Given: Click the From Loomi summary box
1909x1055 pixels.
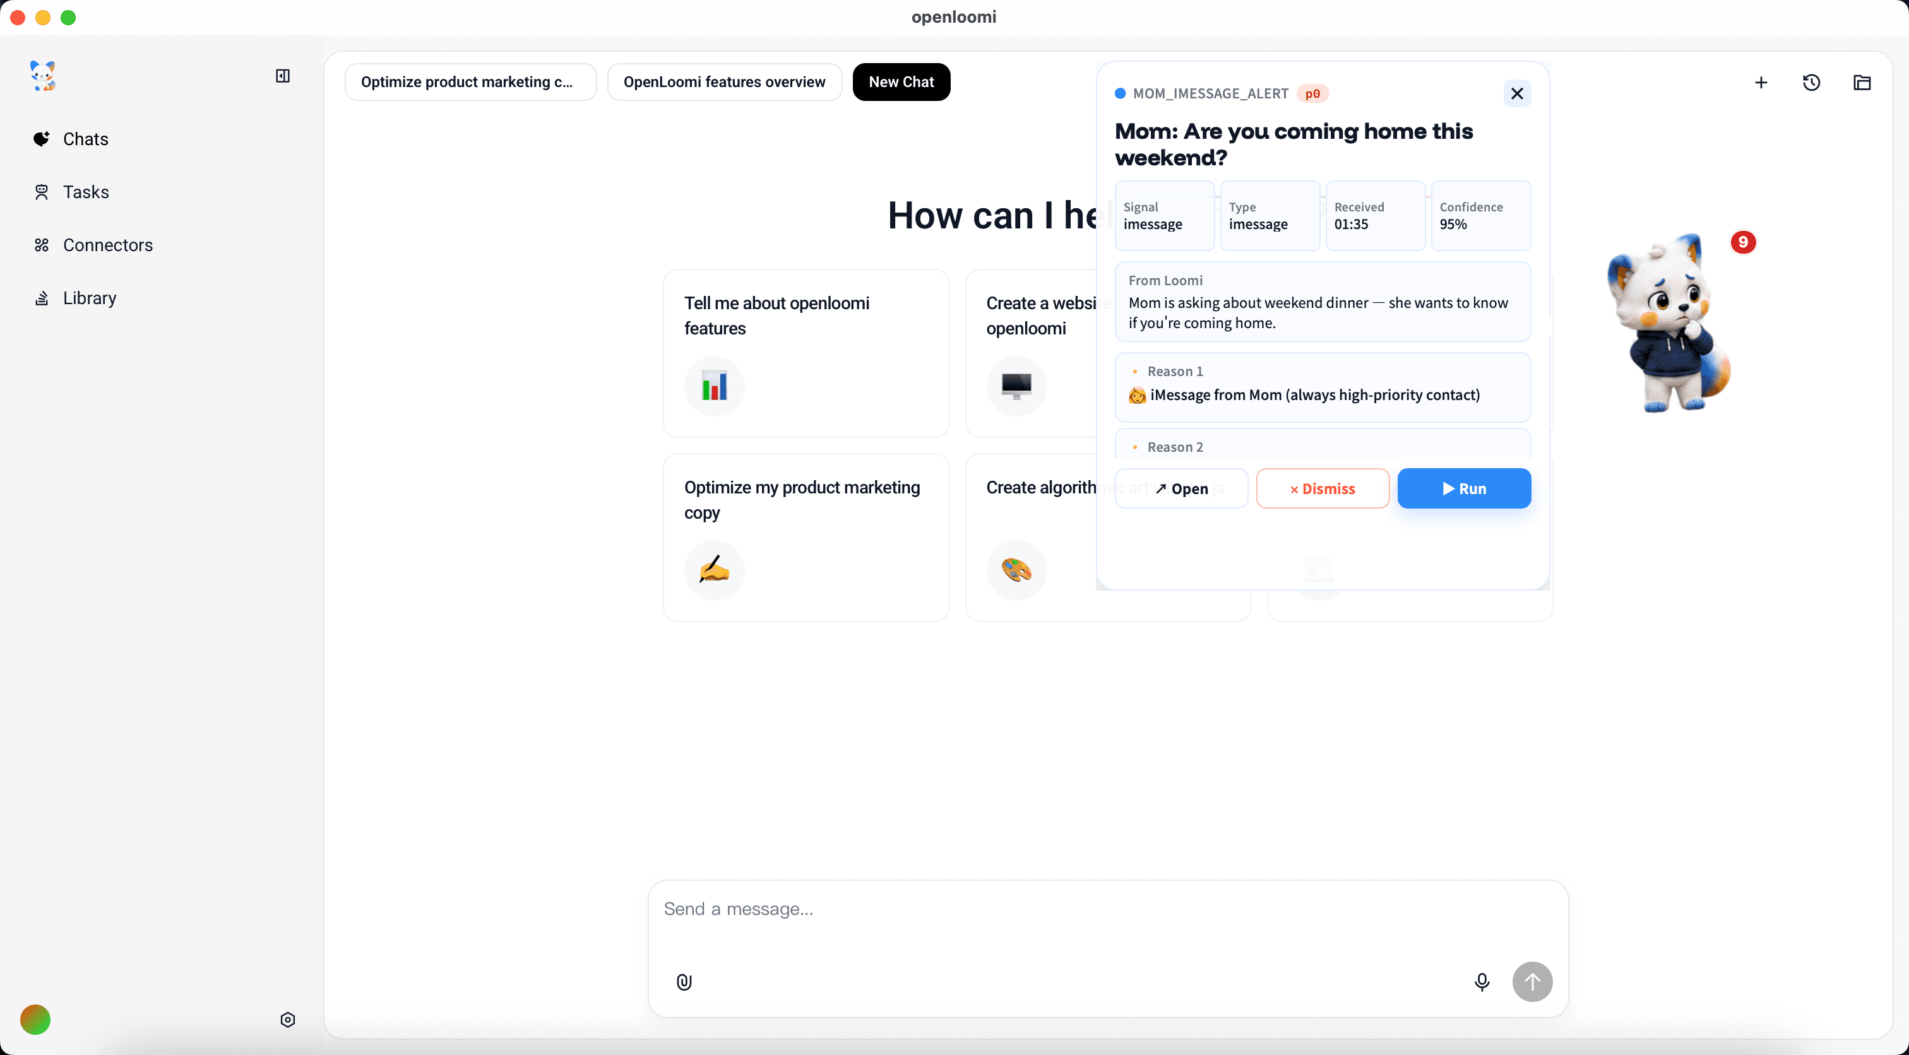Looking at the screenshot, I should (x=1322, y=302).
